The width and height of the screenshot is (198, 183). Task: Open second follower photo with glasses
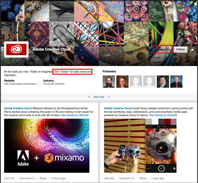pyautogui.click(x=123, y=82)
